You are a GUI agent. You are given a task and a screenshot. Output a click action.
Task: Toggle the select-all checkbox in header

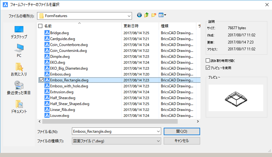coord(41,26)
